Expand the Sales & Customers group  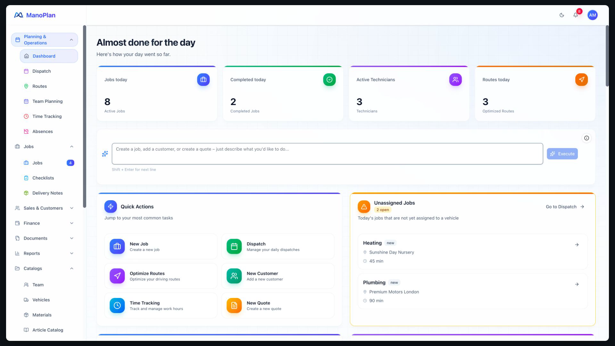[x=45, y=208]
